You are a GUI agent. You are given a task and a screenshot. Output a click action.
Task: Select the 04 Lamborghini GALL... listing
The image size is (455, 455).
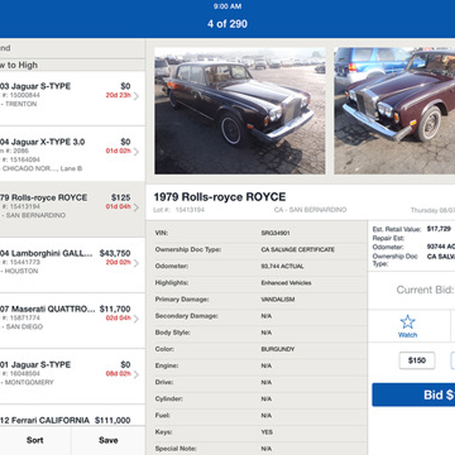coord(73,266)
